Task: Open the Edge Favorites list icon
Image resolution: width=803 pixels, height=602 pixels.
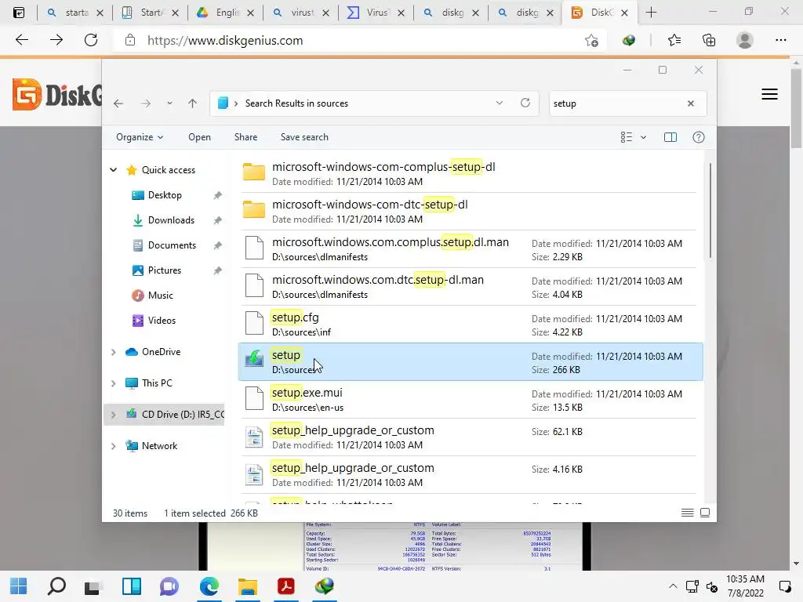Action: click(674, 40)
